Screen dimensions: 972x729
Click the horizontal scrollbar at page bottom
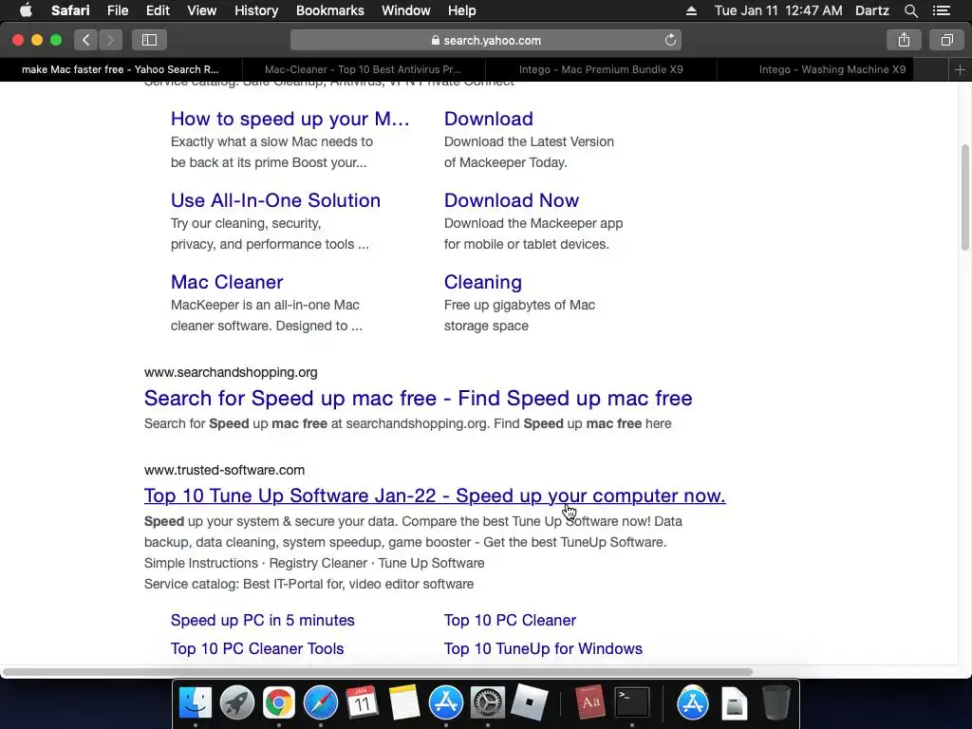[x=378, y=672]
